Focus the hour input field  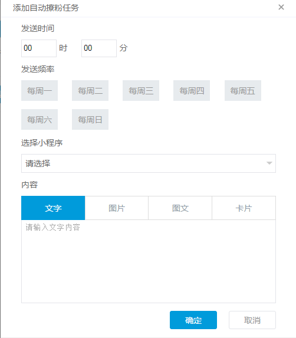pos(39,48)
